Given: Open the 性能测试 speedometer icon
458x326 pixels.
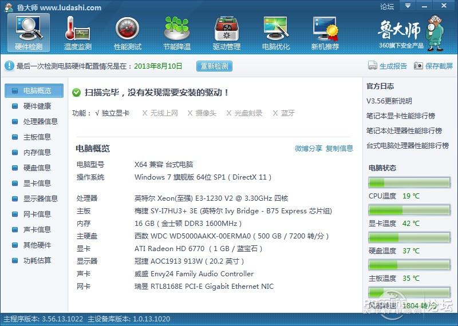Looking at the screenshot, I should pos(127,33).
